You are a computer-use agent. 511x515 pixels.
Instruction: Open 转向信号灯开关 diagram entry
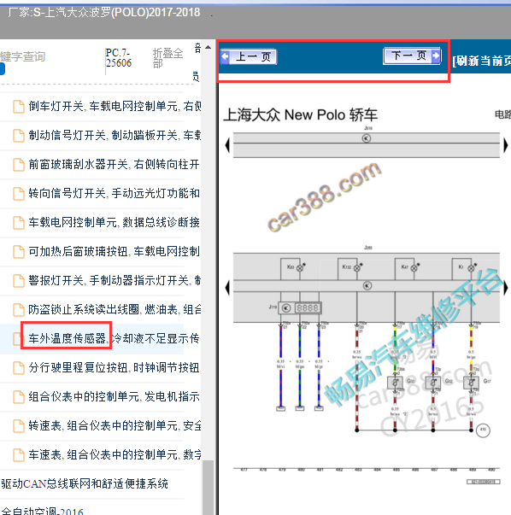[x=114, y=193]
